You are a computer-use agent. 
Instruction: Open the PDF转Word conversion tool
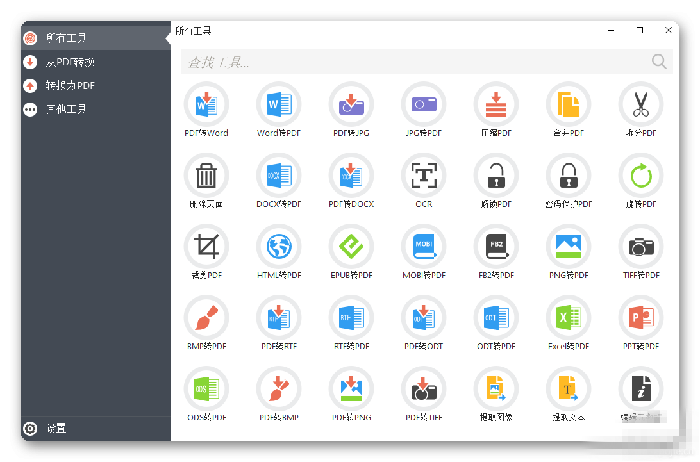tap(206, 110)
